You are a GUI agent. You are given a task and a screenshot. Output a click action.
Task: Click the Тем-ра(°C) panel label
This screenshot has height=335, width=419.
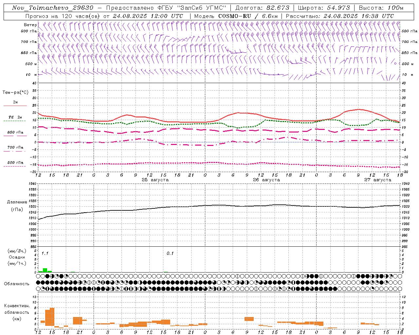click(x=15, y=93)
